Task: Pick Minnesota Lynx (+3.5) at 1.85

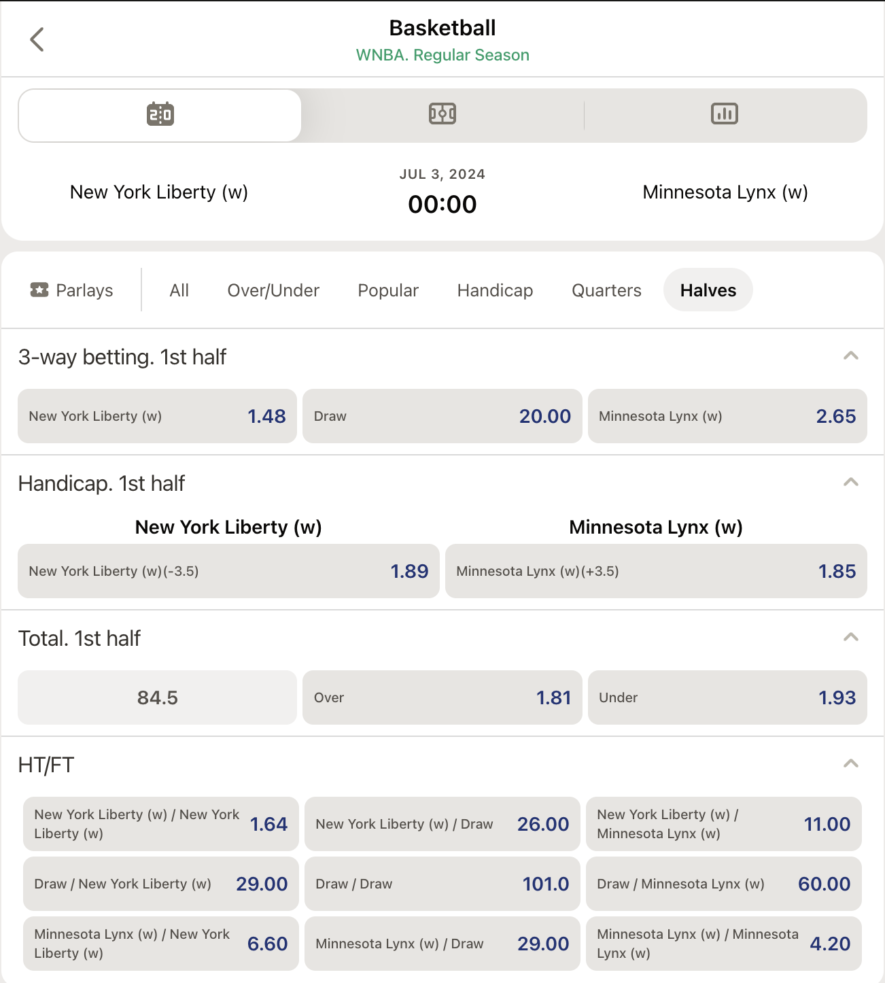Action: click(x=656, y=571)
